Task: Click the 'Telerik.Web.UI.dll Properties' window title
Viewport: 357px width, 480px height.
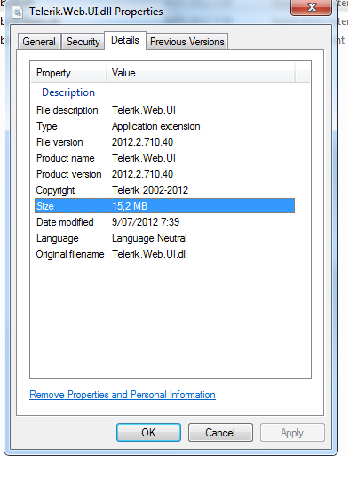Action: [x=96, y=12]
